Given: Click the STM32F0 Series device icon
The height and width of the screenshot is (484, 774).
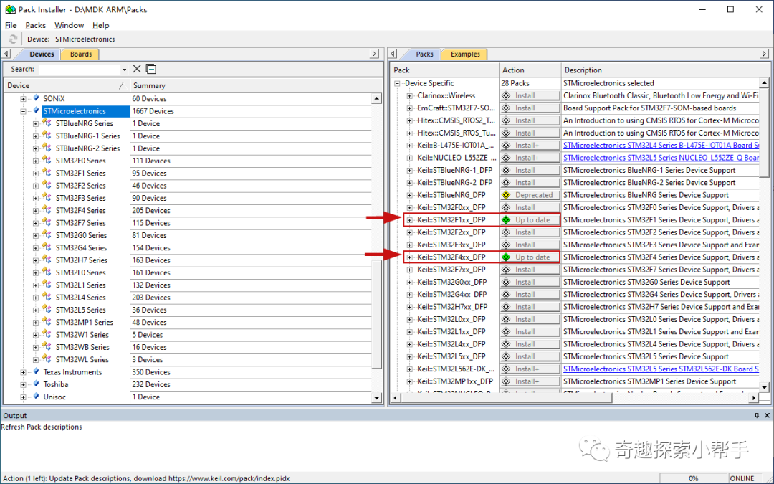Looking at the screenshot, I should coord(47,161).
